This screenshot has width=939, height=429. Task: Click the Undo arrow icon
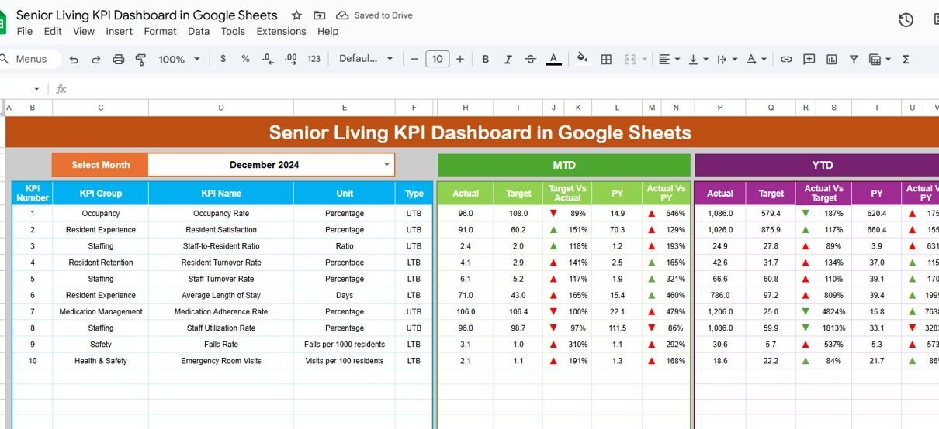(x=74, y=60)
